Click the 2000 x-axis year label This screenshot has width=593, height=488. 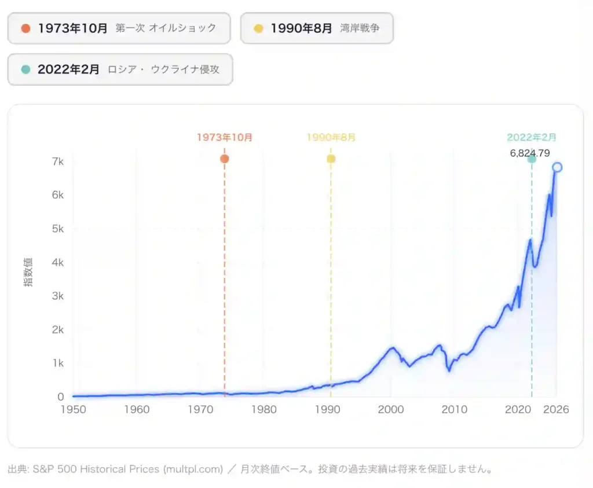click(x=391, y=409)
